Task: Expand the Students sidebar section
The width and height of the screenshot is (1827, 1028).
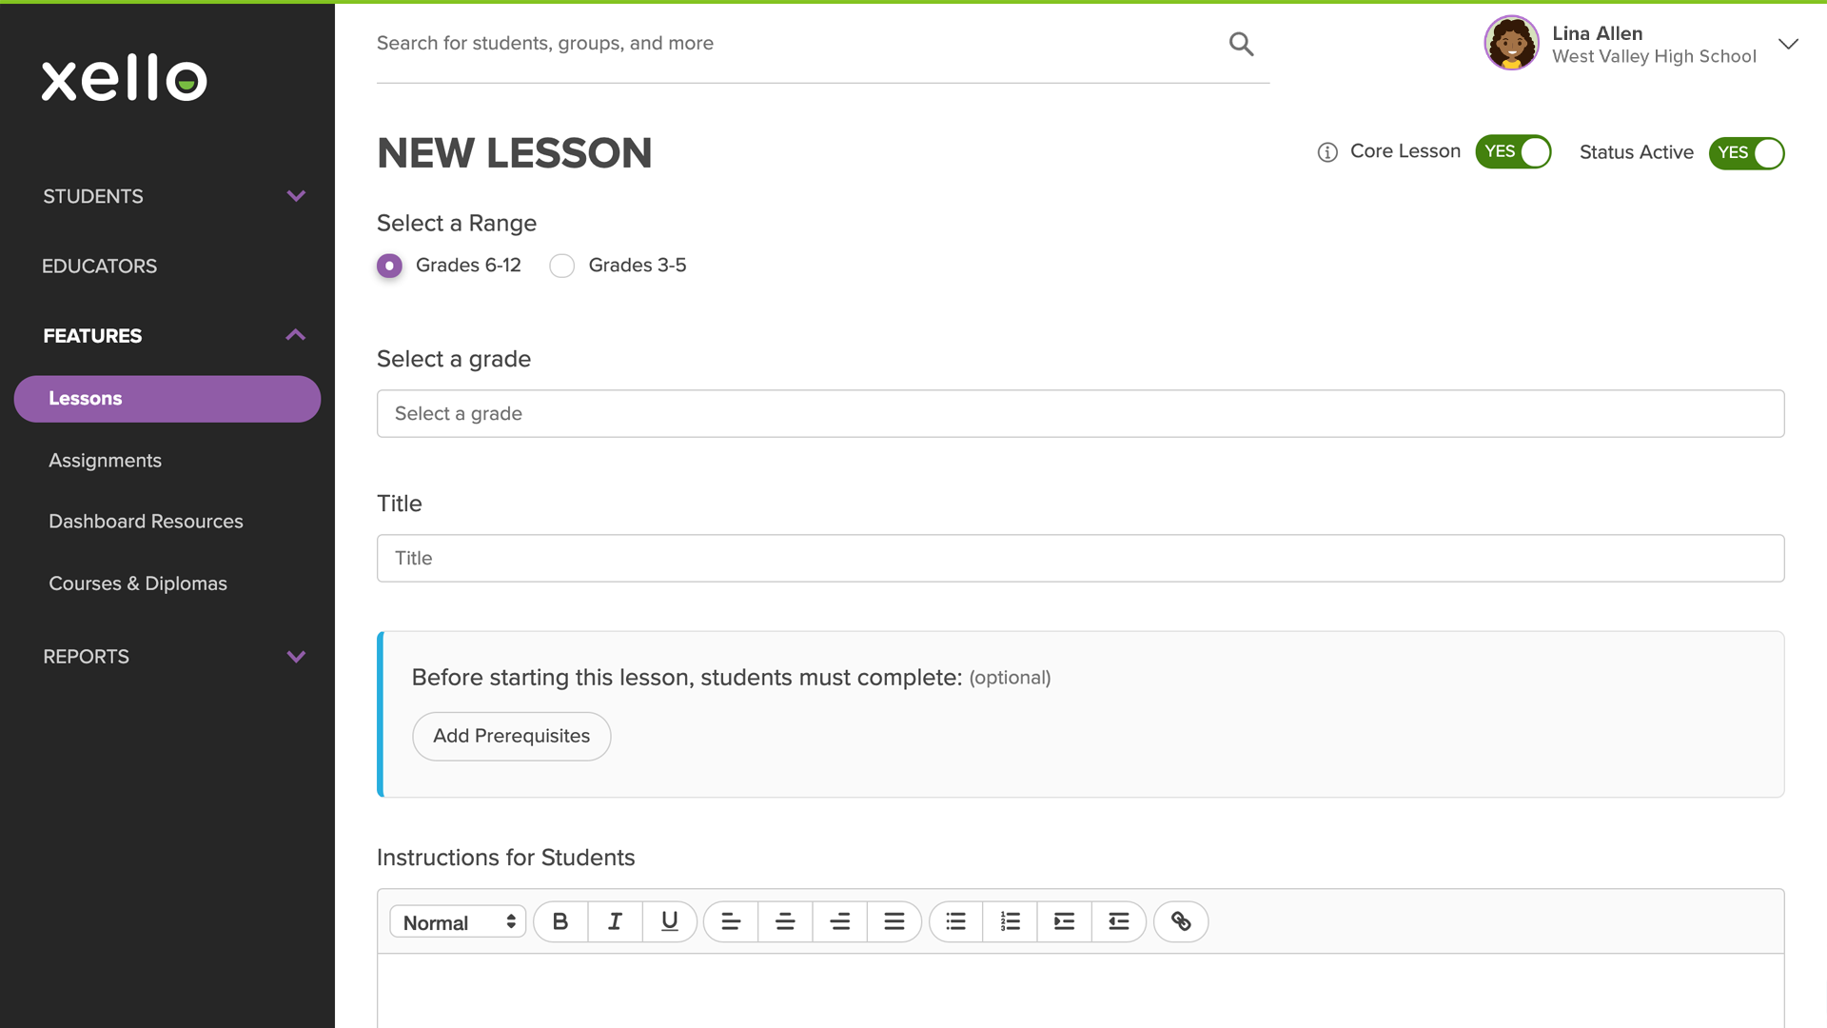Action: [174, 196]
